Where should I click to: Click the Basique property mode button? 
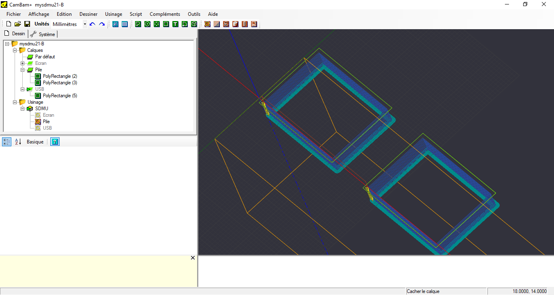tap(35, 142)
